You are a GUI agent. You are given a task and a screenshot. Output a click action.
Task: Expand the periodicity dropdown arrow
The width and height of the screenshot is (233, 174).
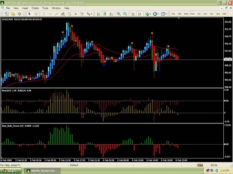pyautogui.click(x=158, y=14)
